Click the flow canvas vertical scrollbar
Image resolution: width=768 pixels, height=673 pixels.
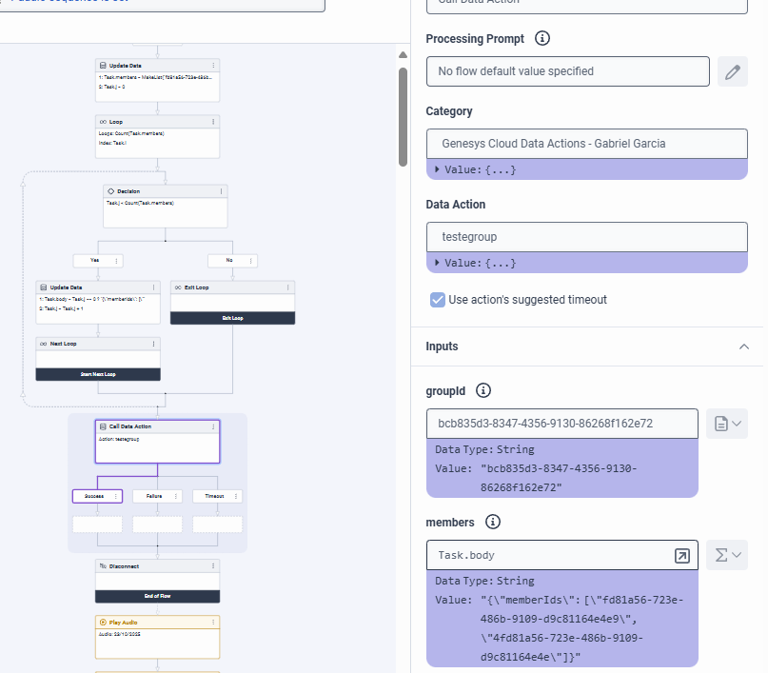pyautogui.click(x=403, y=114)
